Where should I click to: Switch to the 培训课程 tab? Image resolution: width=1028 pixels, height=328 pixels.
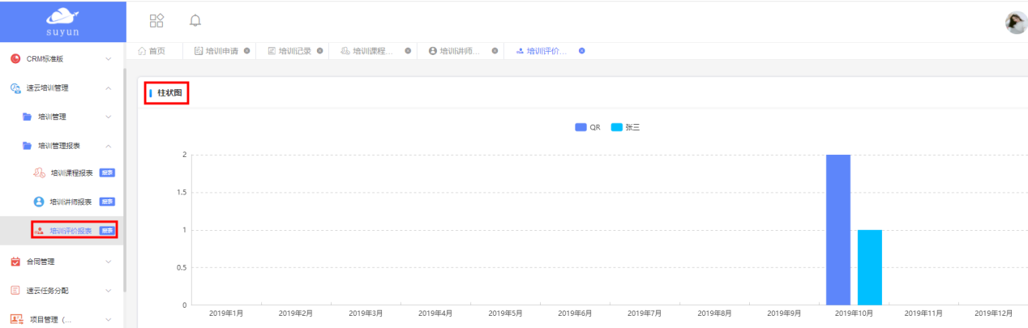click(x=373, y=51)
